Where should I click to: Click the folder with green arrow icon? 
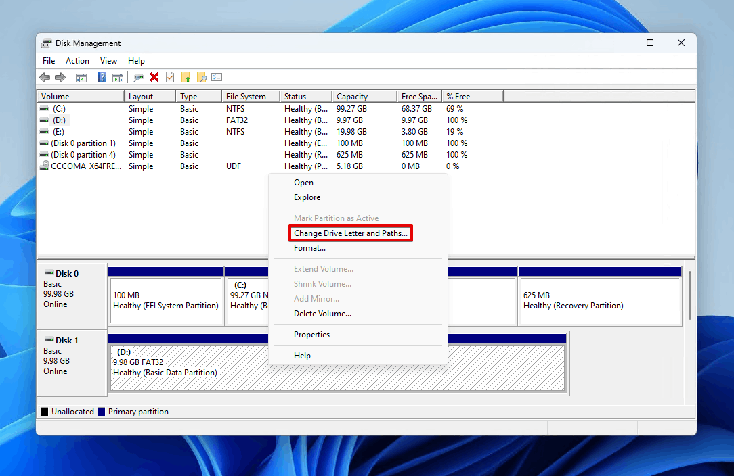186,78
